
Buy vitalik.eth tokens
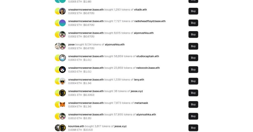pos(193,11)
